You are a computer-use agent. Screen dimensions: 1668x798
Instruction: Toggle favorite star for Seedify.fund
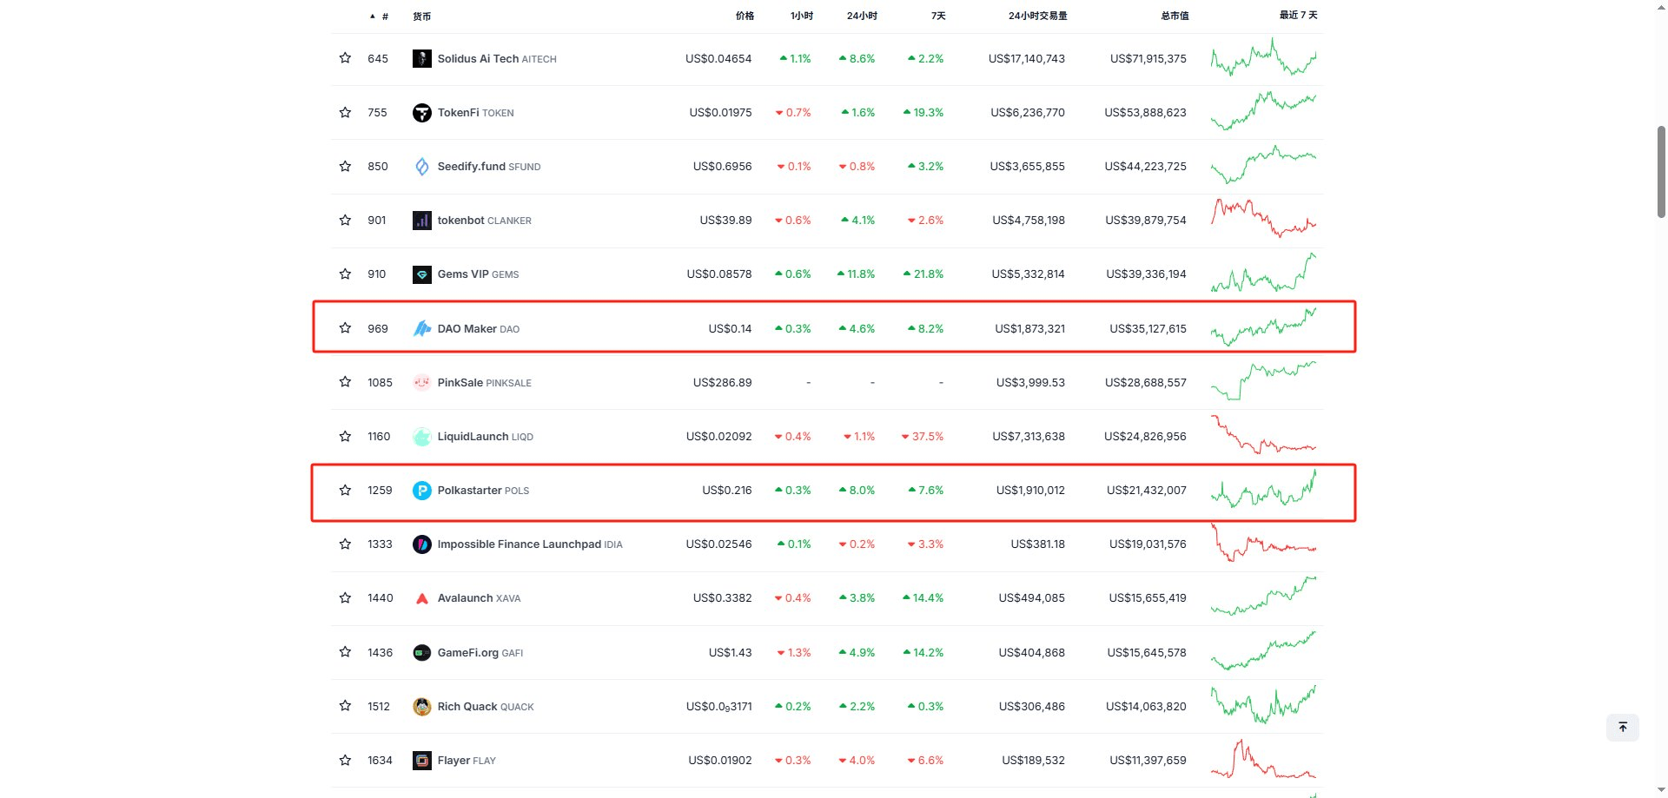[345, 167]
